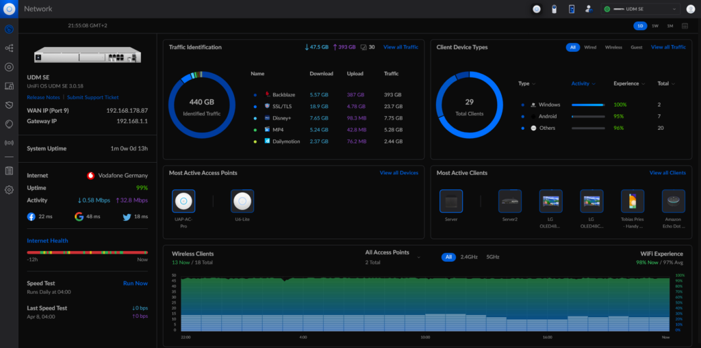Screen dimensions: 701x348
Task: Open the Security shield icon in the sidebar
Action: (x=9, y=105)
